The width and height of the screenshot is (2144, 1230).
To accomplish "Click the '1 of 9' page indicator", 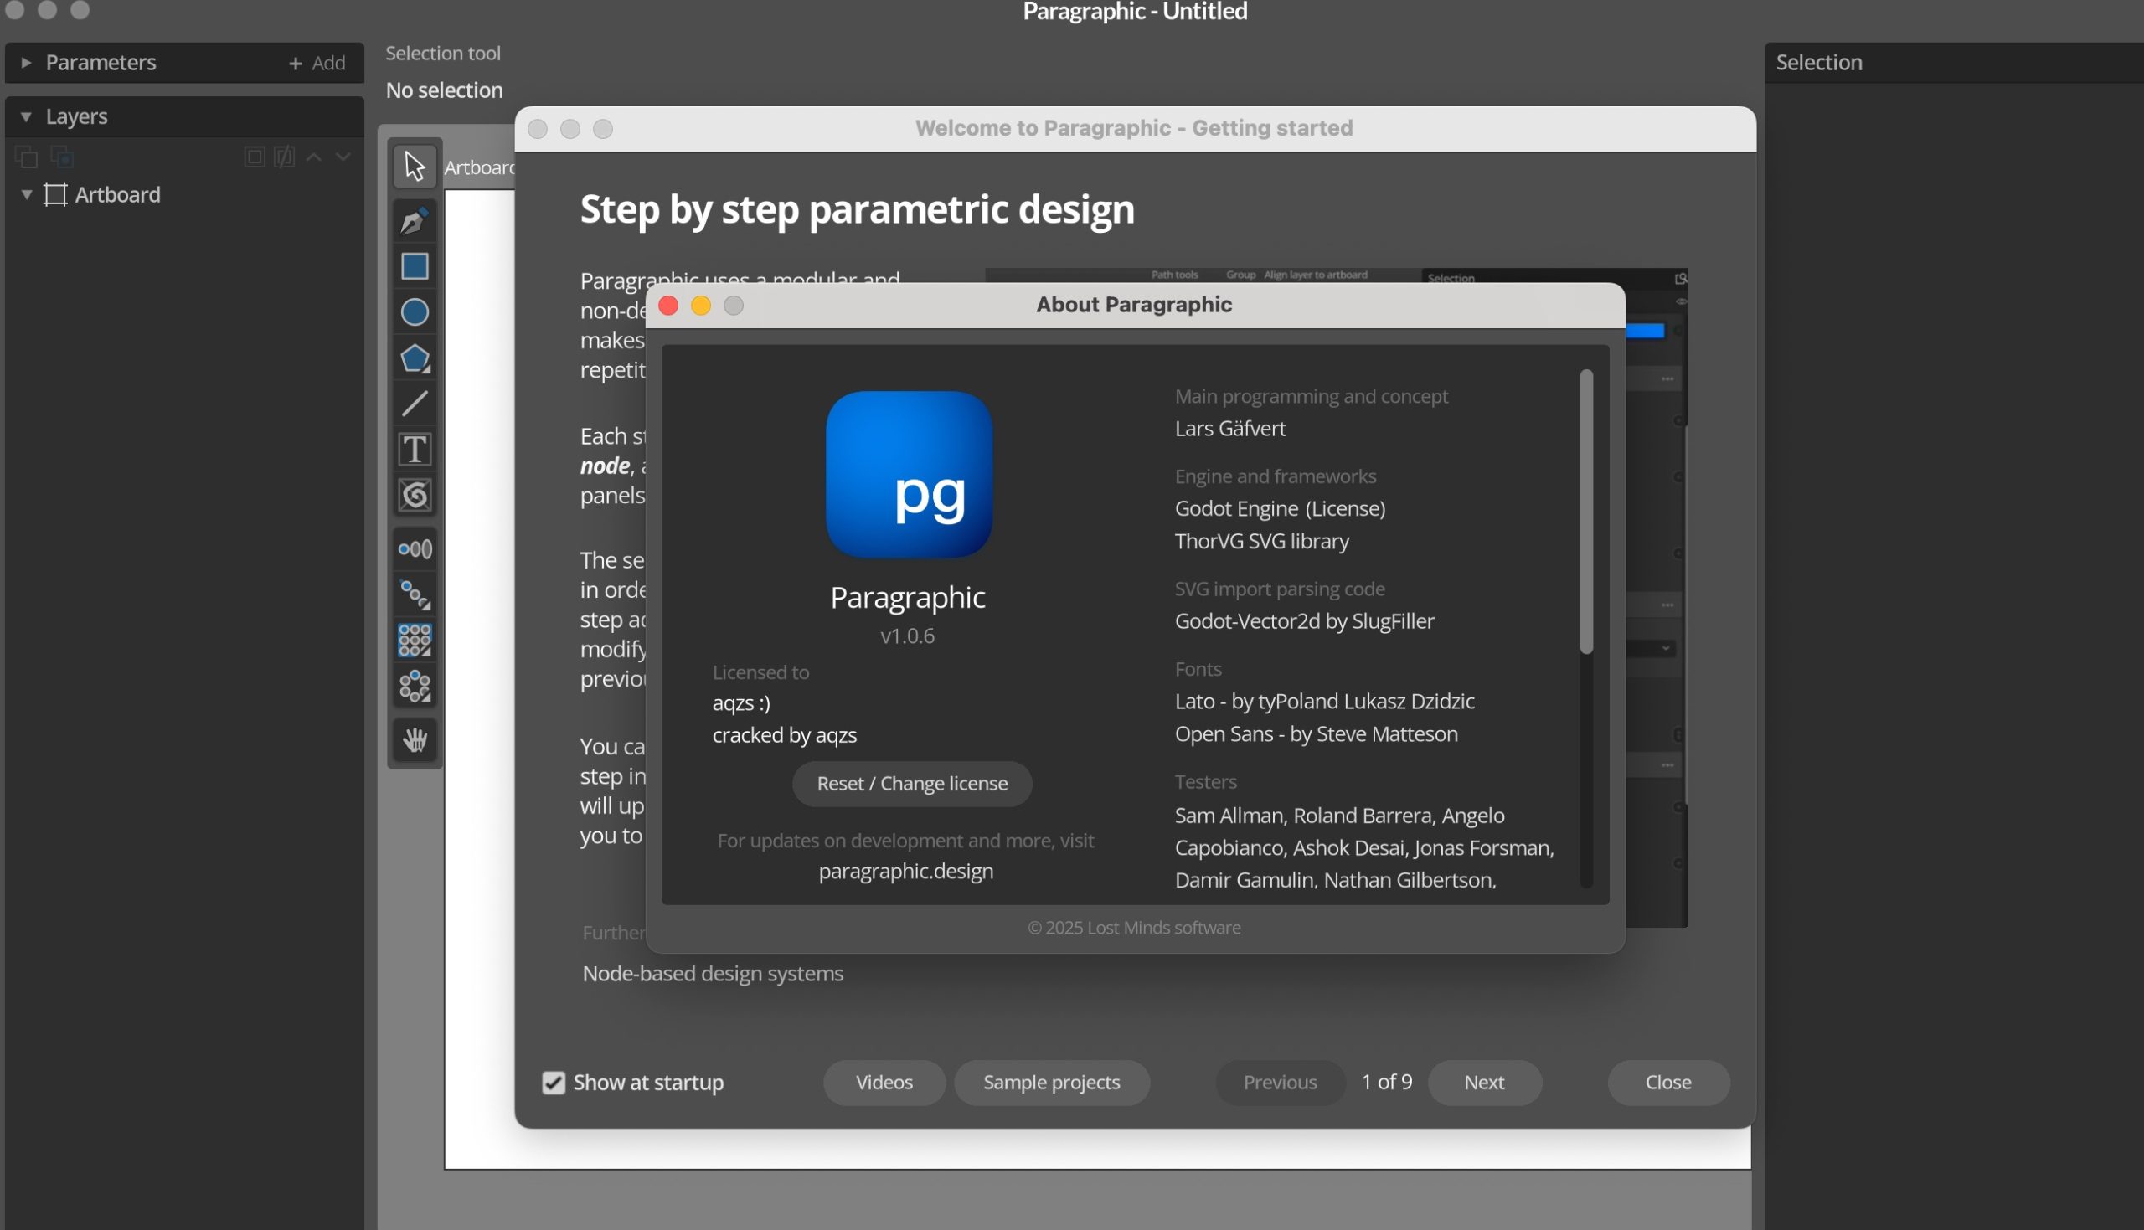I will 1387,1082.
